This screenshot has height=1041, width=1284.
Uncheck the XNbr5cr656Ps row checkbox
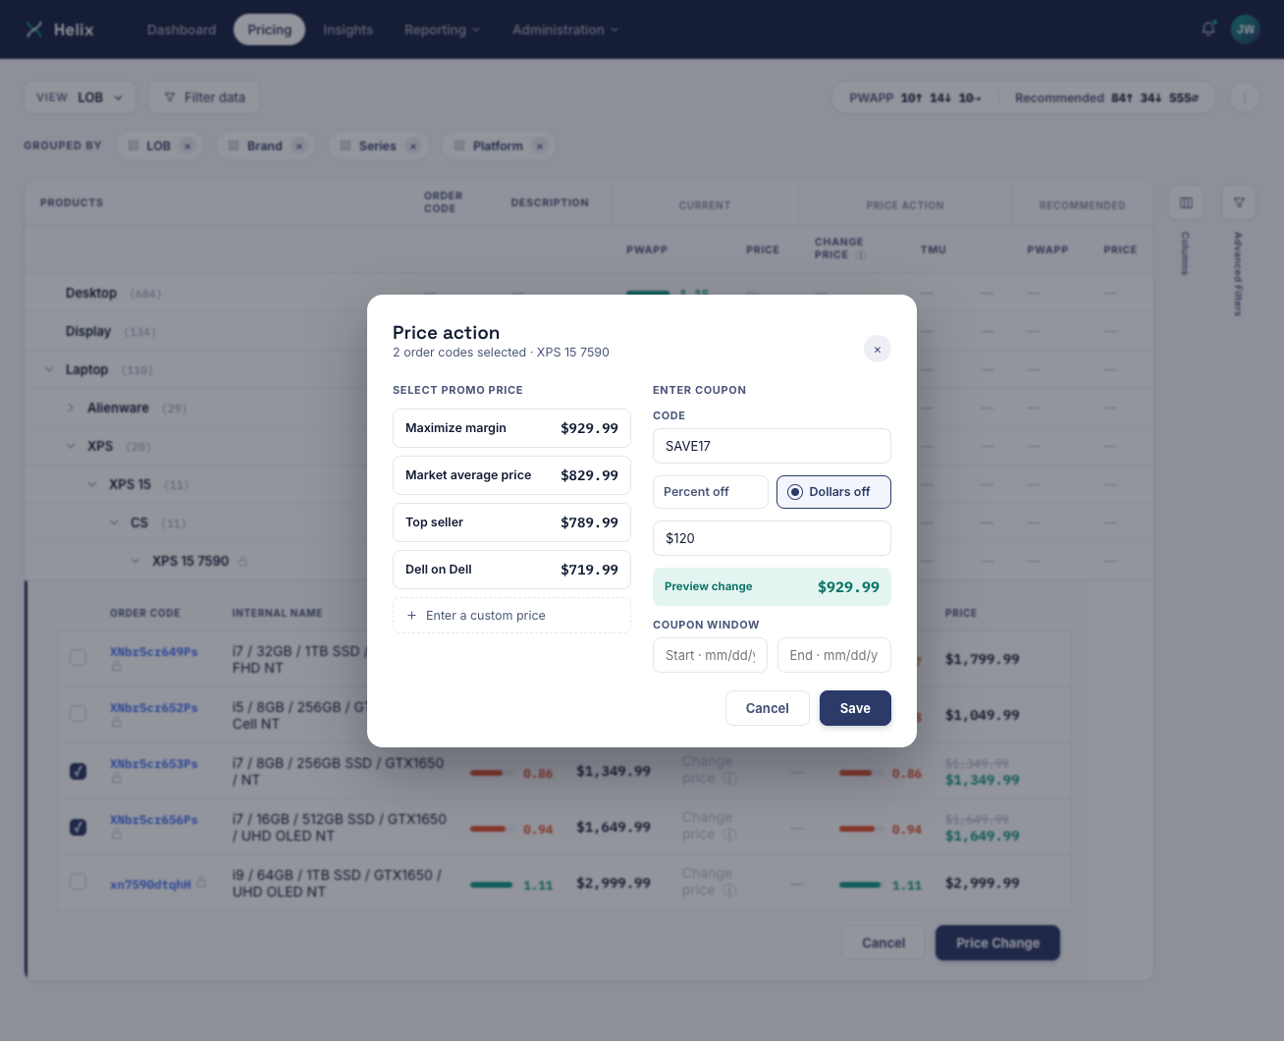(79, 827)
